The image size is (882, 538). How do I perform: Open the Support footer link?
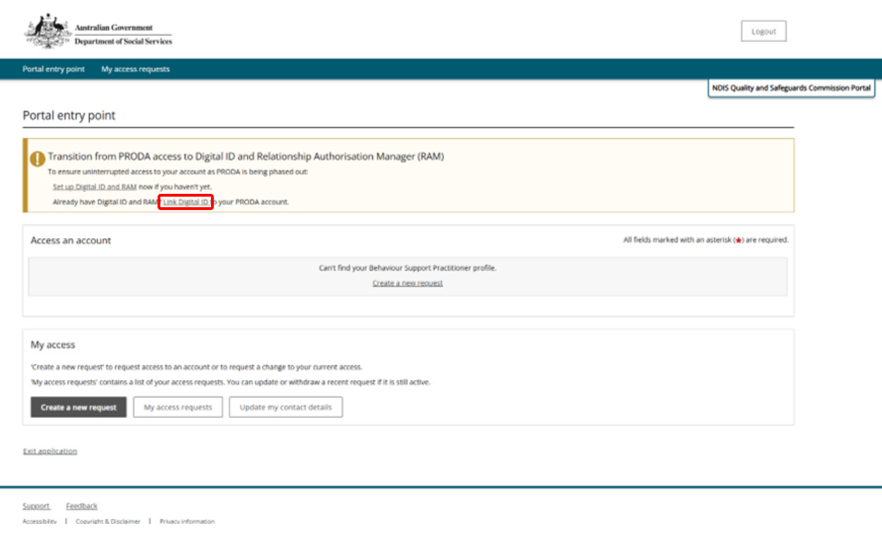click(x=36, y=506)
